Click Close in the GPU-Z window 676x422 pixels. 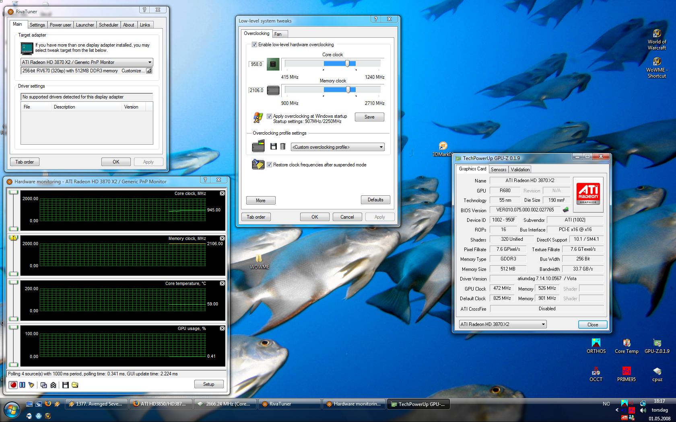point(593,325)
